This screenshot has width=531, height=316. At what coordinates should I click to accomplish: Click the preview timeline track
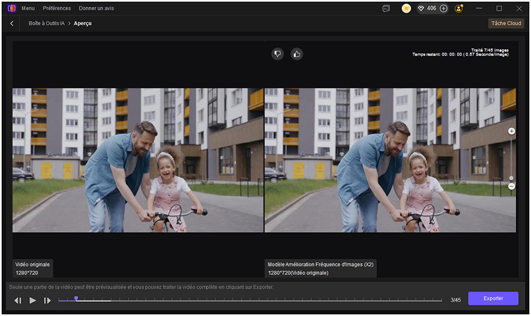tap(250, 300)
